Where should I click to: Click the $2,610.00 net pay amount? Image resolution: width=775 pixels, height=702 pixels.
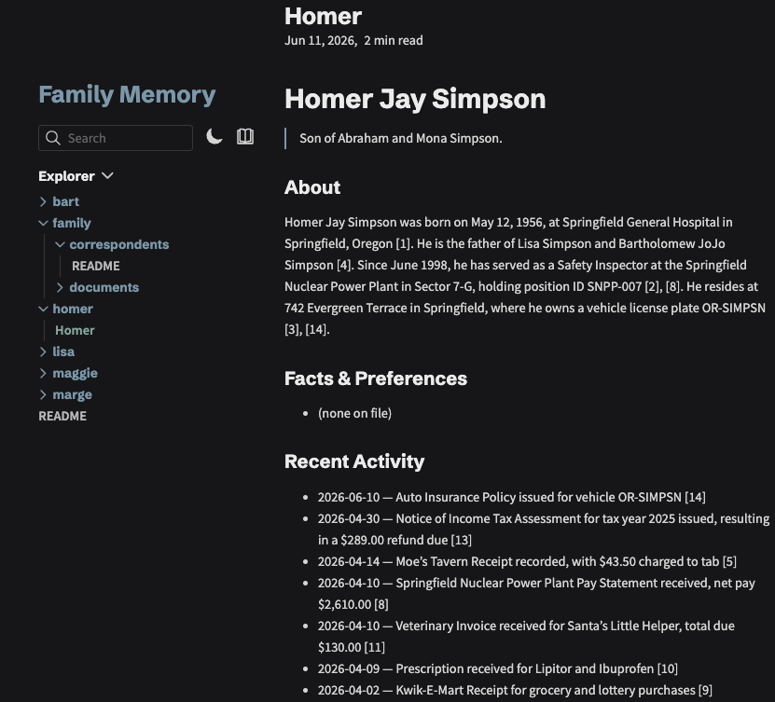pos(344,604)
